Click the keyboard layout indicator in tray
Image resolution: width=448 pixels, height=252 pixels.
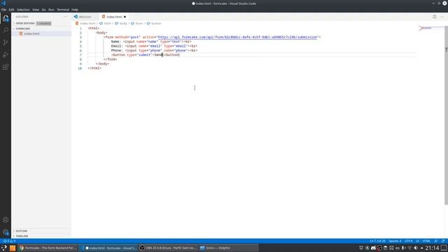pyautogui.click(x=398, y=248)
